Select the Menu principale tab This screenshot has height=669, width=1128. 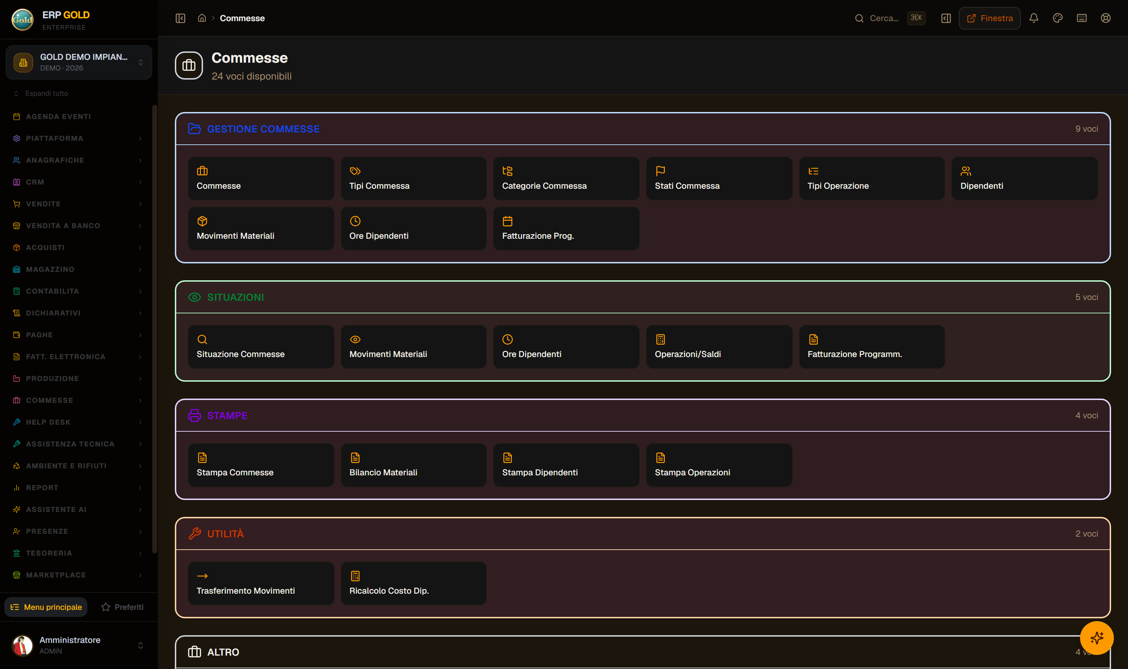pos(46,607)
